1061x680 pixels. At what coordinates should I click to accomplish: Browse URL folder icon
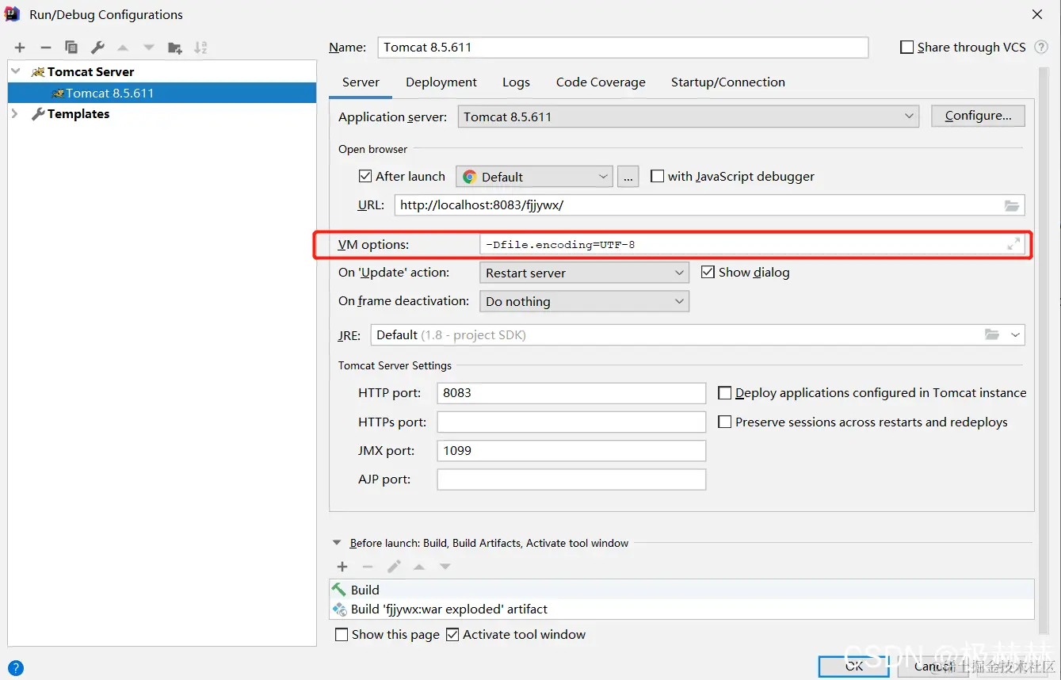coord(1012,205)
